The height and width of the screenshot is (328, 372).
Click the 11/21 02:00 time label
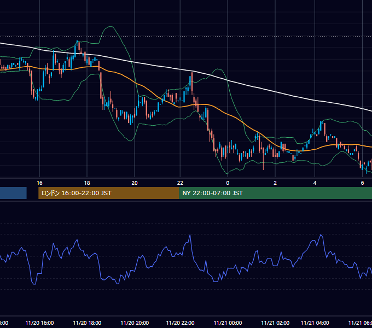(275, 323)
